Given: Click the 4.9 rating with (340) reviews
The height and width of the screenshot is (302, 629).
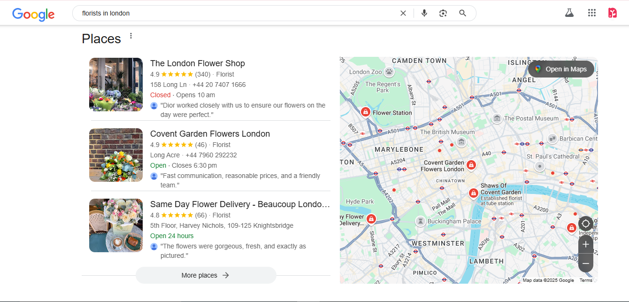Looking at the screenshot, I should pyautogui.click(x=180, y=74).
